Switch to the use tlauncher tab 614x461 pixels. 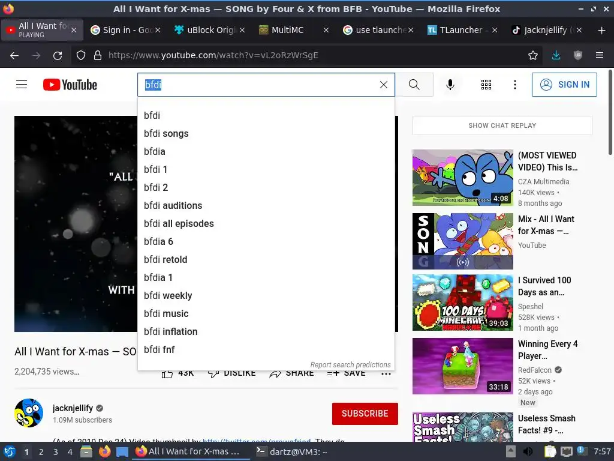coord(378,30)
